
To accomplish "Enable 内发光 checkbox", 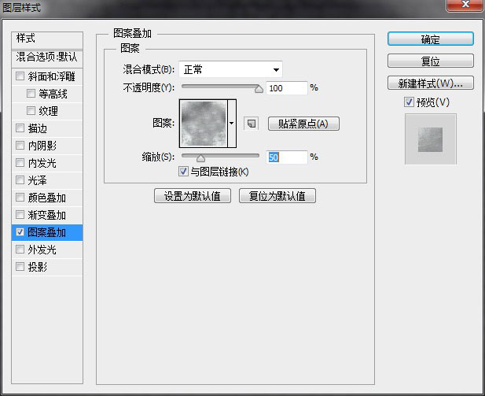I will [x=20, y=163].
